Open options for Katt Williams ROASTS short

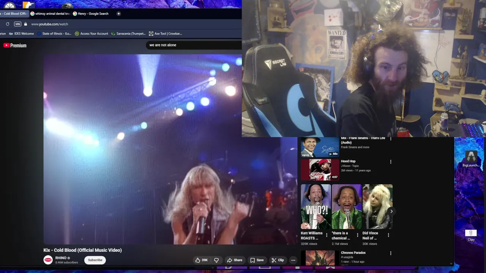[x=327, y=235]
